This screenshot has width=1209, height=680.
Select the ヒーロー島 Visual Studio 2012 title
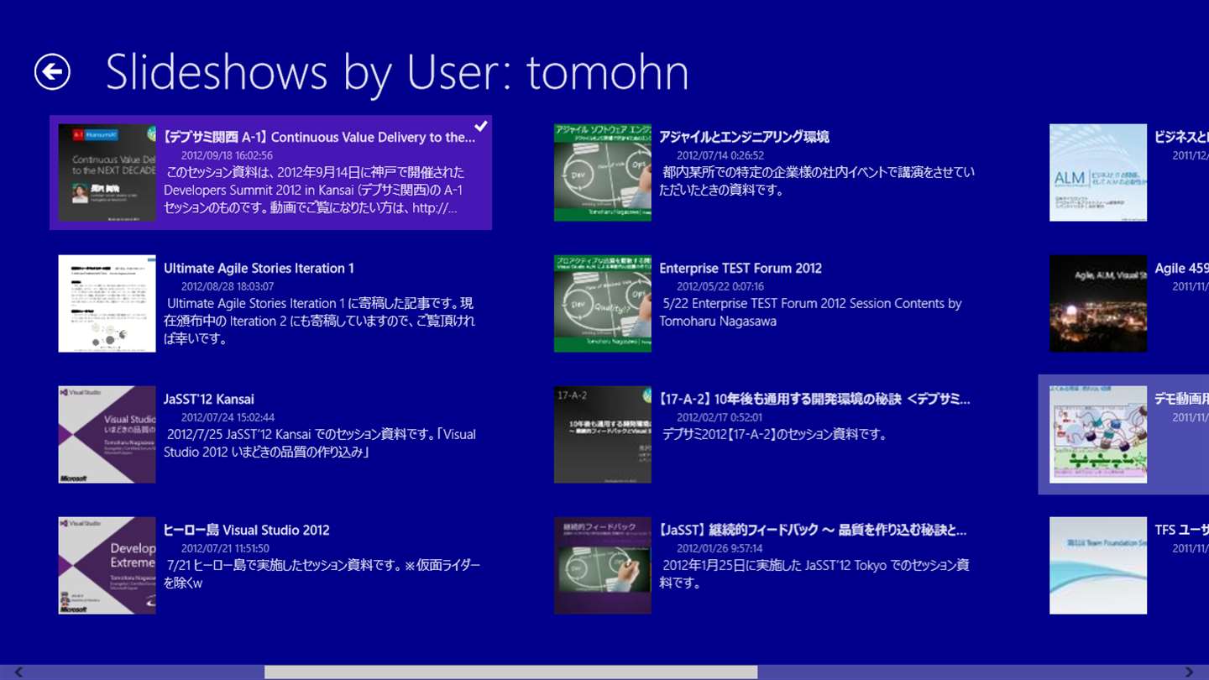pyautogui.click(x=246, y=531)
